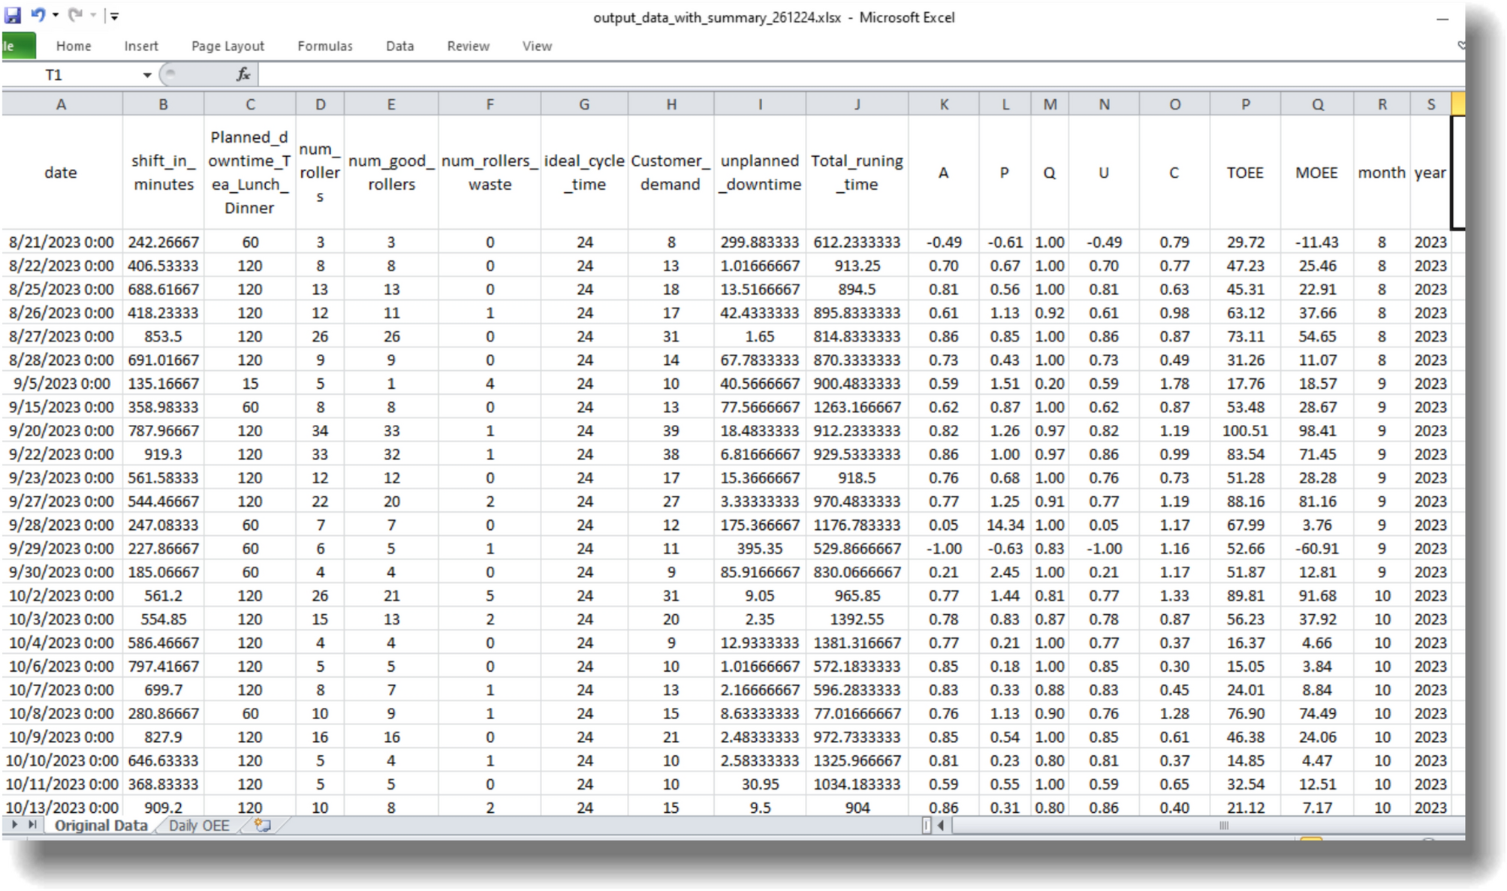This screenshot has height=891, width=1507.
Task: Expand the Customize Quick Access Toolbar menu
Action: [114, 16]
